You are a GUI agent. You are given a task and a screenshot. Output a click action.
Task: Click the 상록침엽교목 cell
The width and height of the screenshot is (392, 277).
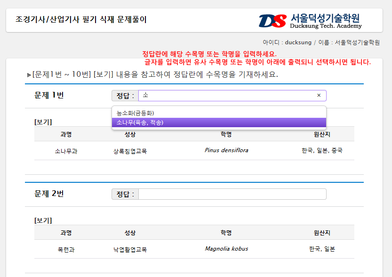(x=130, y=151)
